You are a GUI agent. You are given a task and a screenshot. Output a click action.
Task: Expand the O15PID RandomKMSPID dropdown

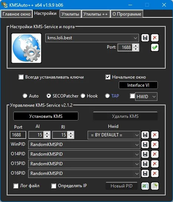coord(137,164)
